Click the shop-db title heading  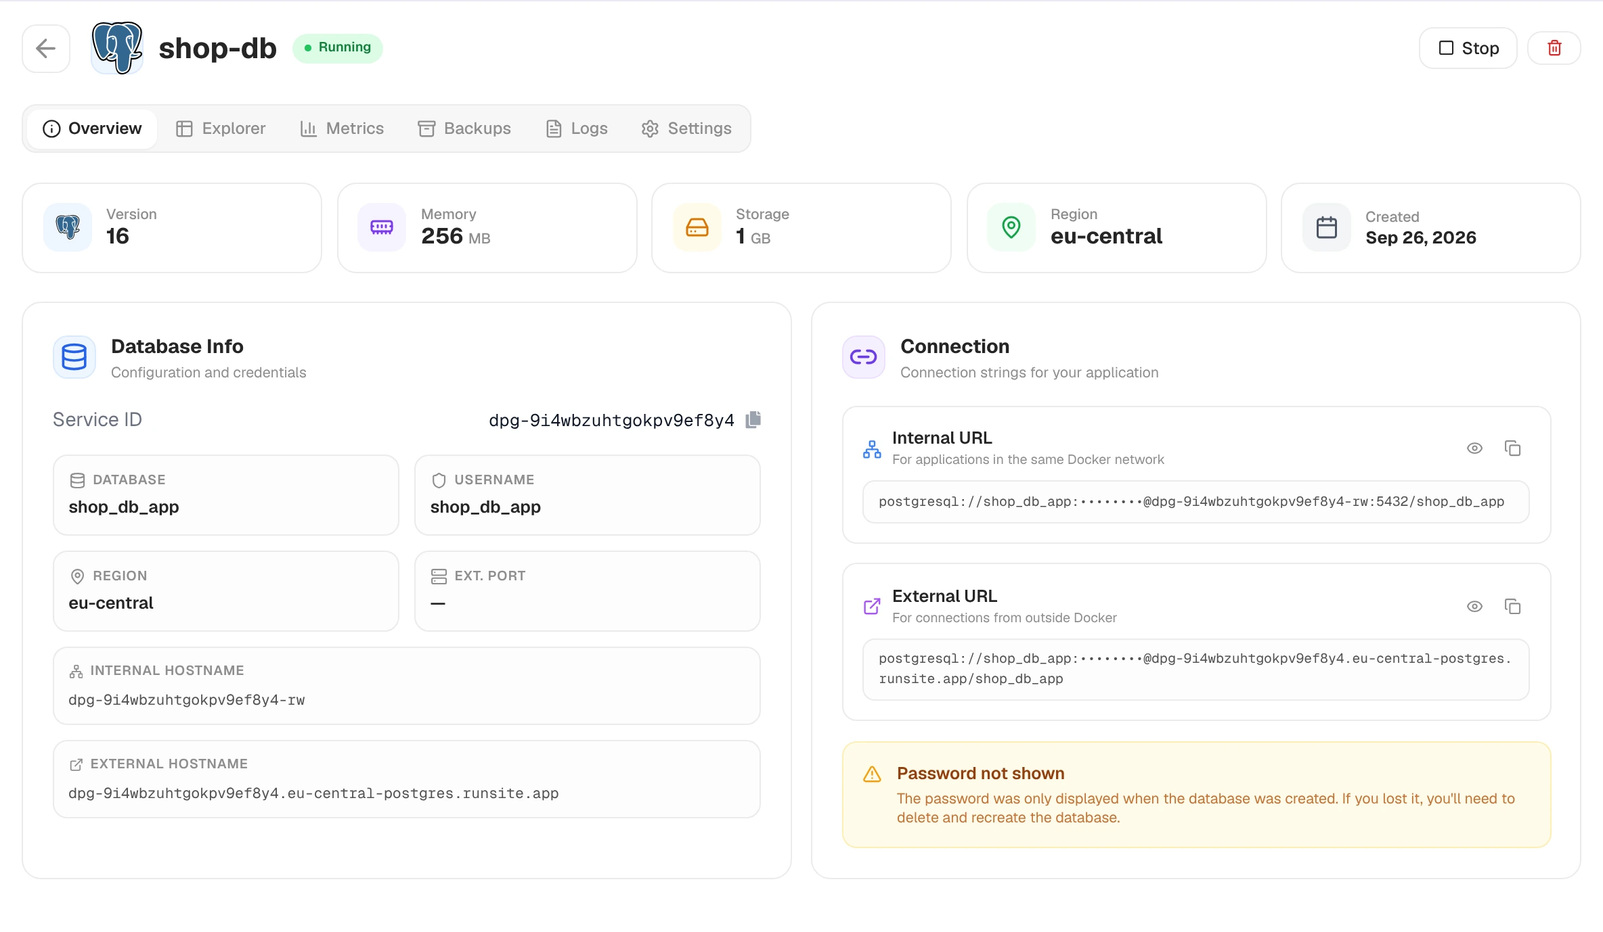[x=217, y=48]
